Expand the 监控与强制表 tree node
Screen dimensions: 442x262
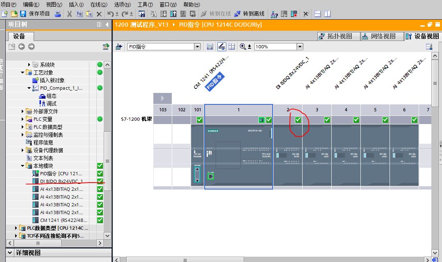(x=23, y=135)
